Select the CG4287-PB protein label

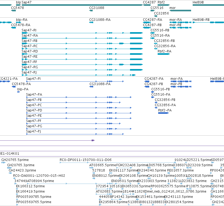click(154, 84)
